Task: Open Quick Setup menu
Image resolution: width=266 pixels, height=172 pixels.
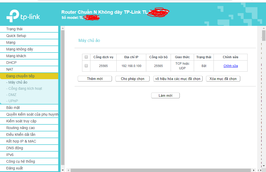Action: tap(29, 36)
